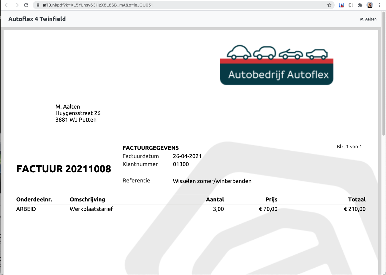The width and height of the screenshot is (386, 275).
Task: Click the Autobedrijf Autoflex logo
Action: click(x=276, y=65)
